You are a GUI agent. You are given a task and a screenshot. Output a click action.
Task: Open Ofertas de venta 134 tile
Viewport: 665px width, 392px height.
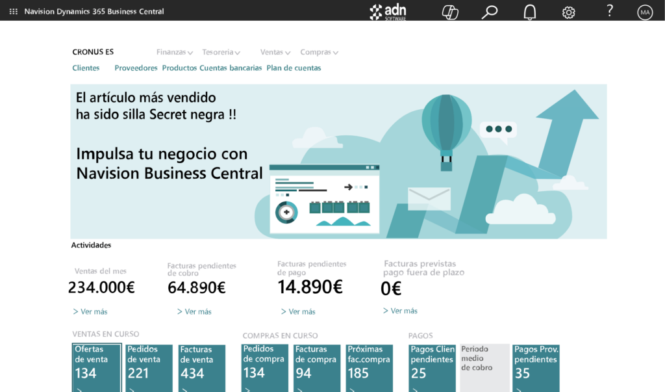[97, 368]
